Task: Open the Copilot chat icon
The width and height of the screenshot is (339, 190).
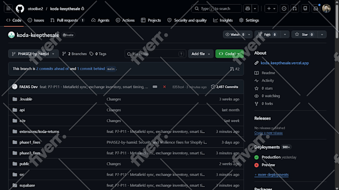Action: coord(248,8)
